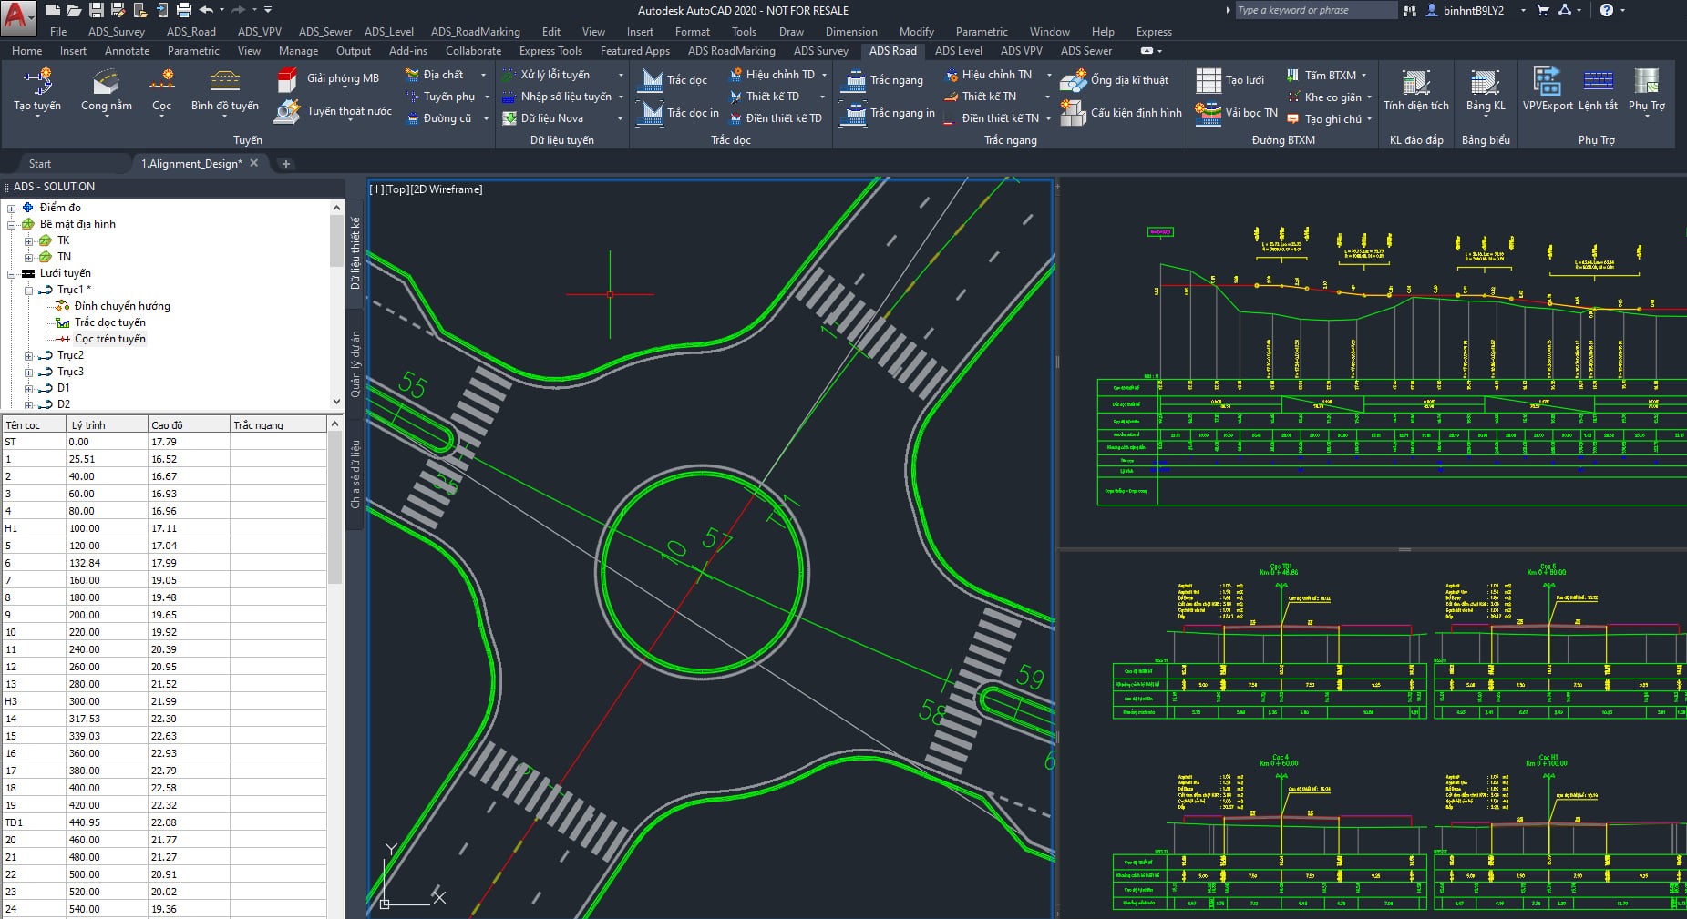The width and height of the screenshot is (1687, 919).
Task: Click the Giải phóng MB icon
Action: [287, 79]
